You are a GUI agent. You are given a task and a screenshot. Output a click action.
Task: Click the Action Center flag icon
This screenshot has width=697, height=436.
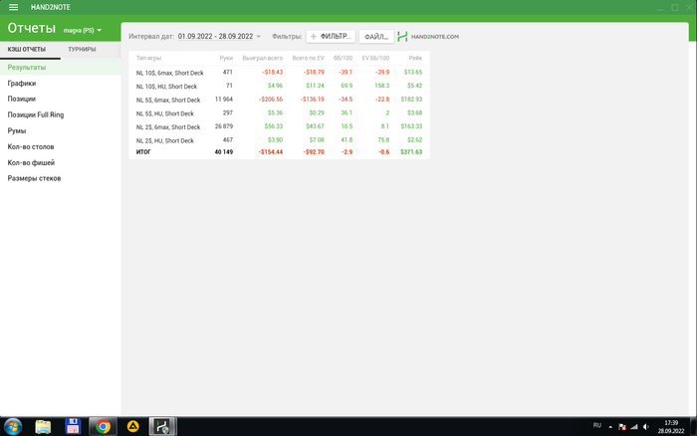pos(622,427)
